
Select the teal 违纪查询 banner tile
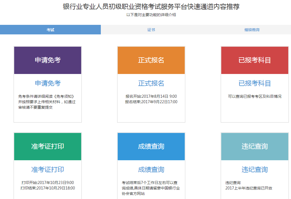254,147
